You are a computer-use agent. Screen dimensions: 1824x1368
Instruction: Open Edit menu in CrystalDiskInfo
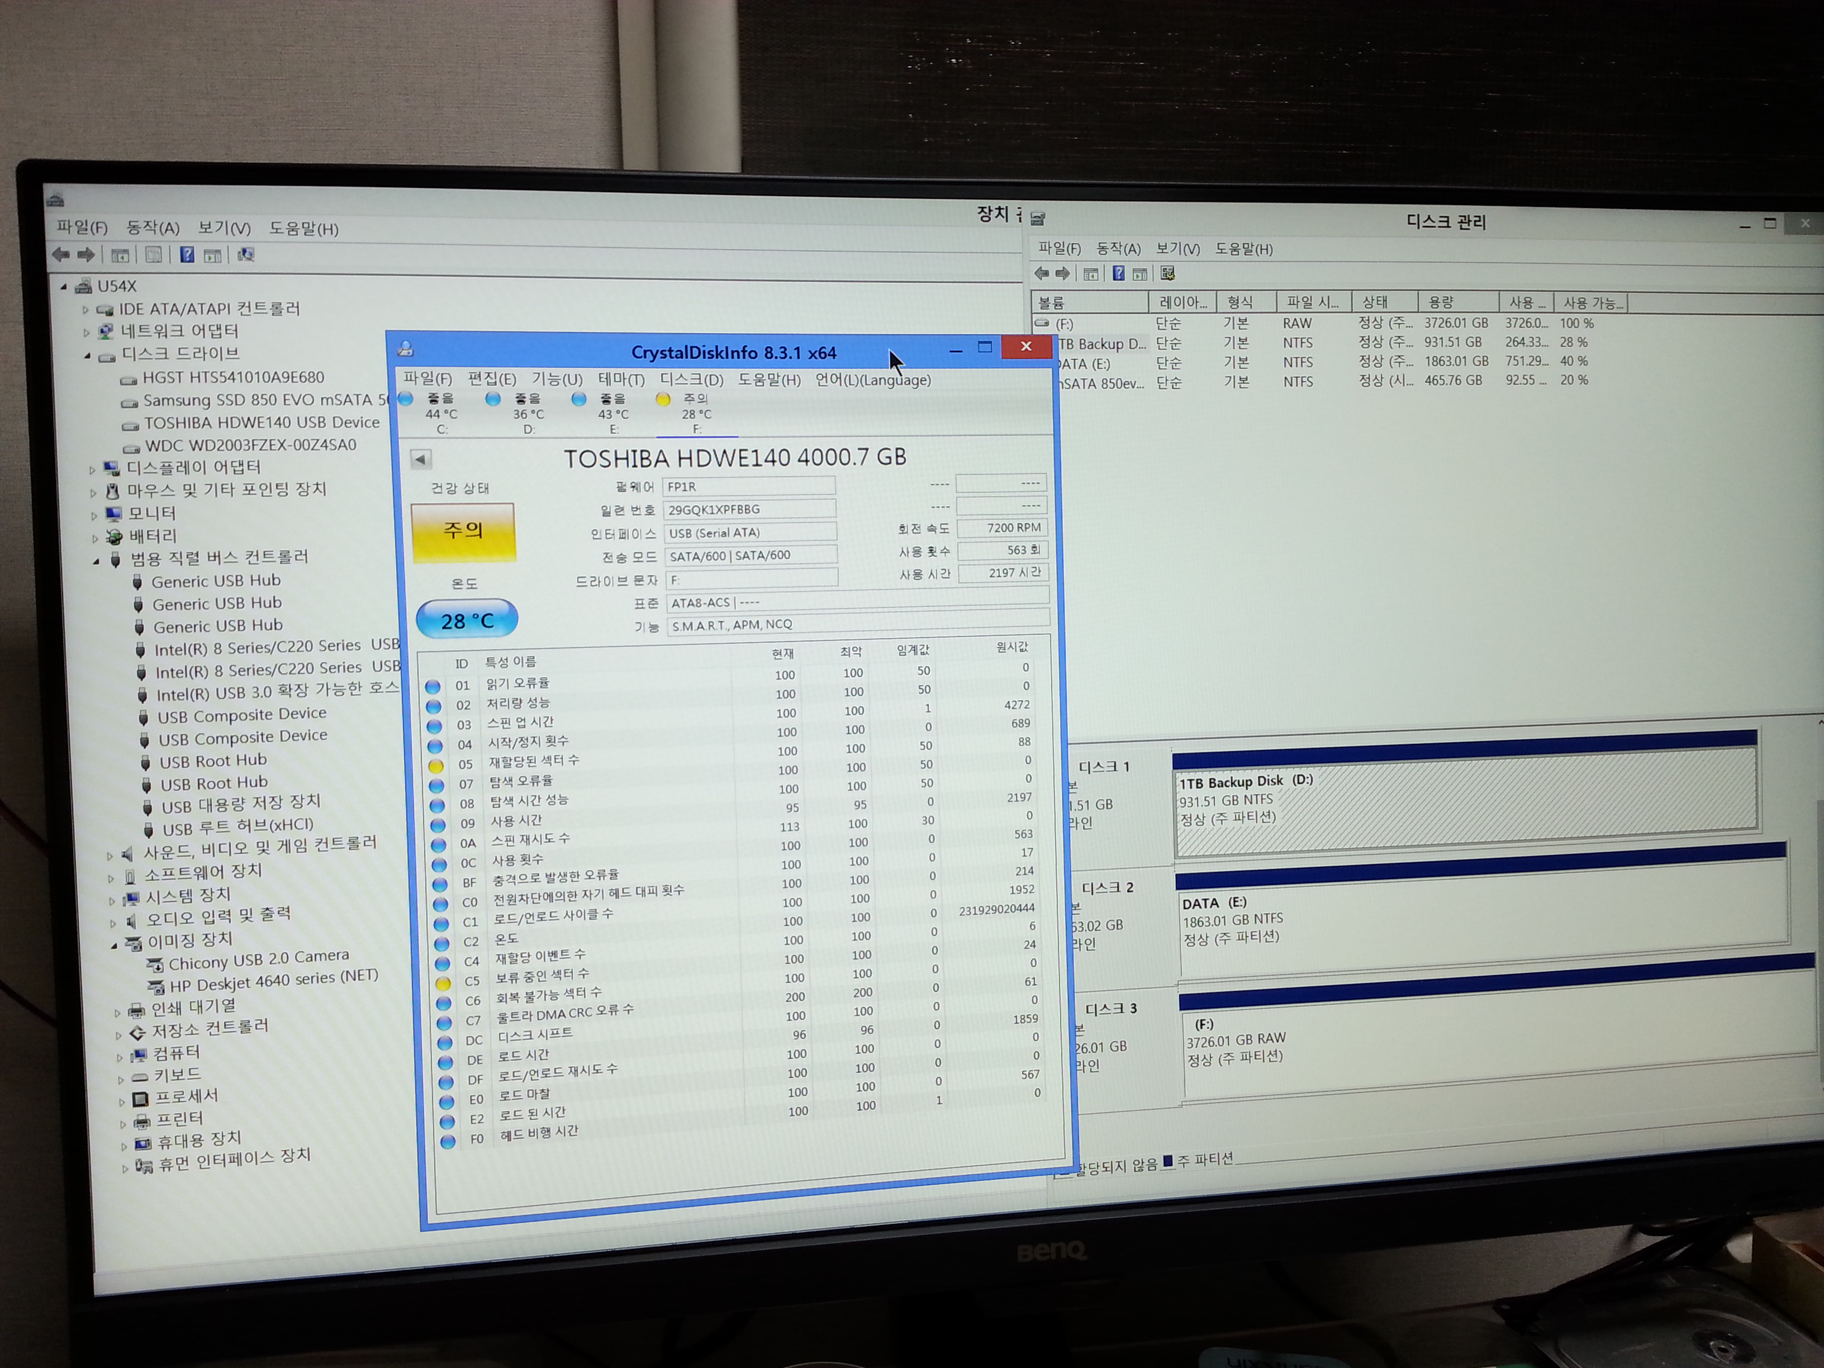tap(491, 378)
